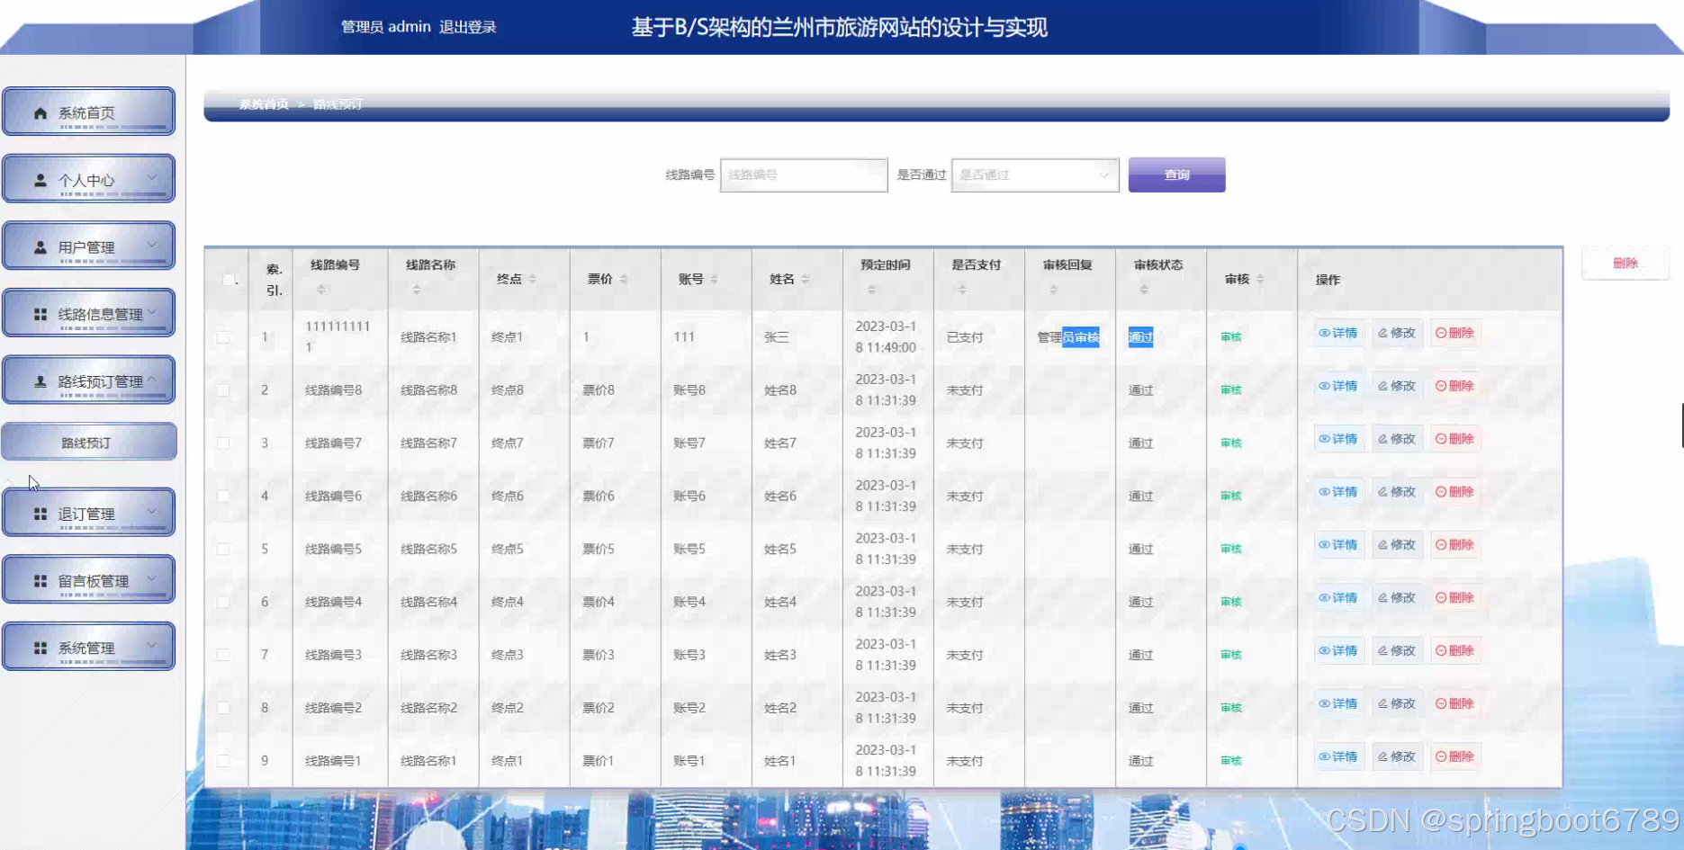The height and width of the screenshot is (850, 1684).
Task: Sort by the 线路编号 column arrows
Action: pos(321,290)
